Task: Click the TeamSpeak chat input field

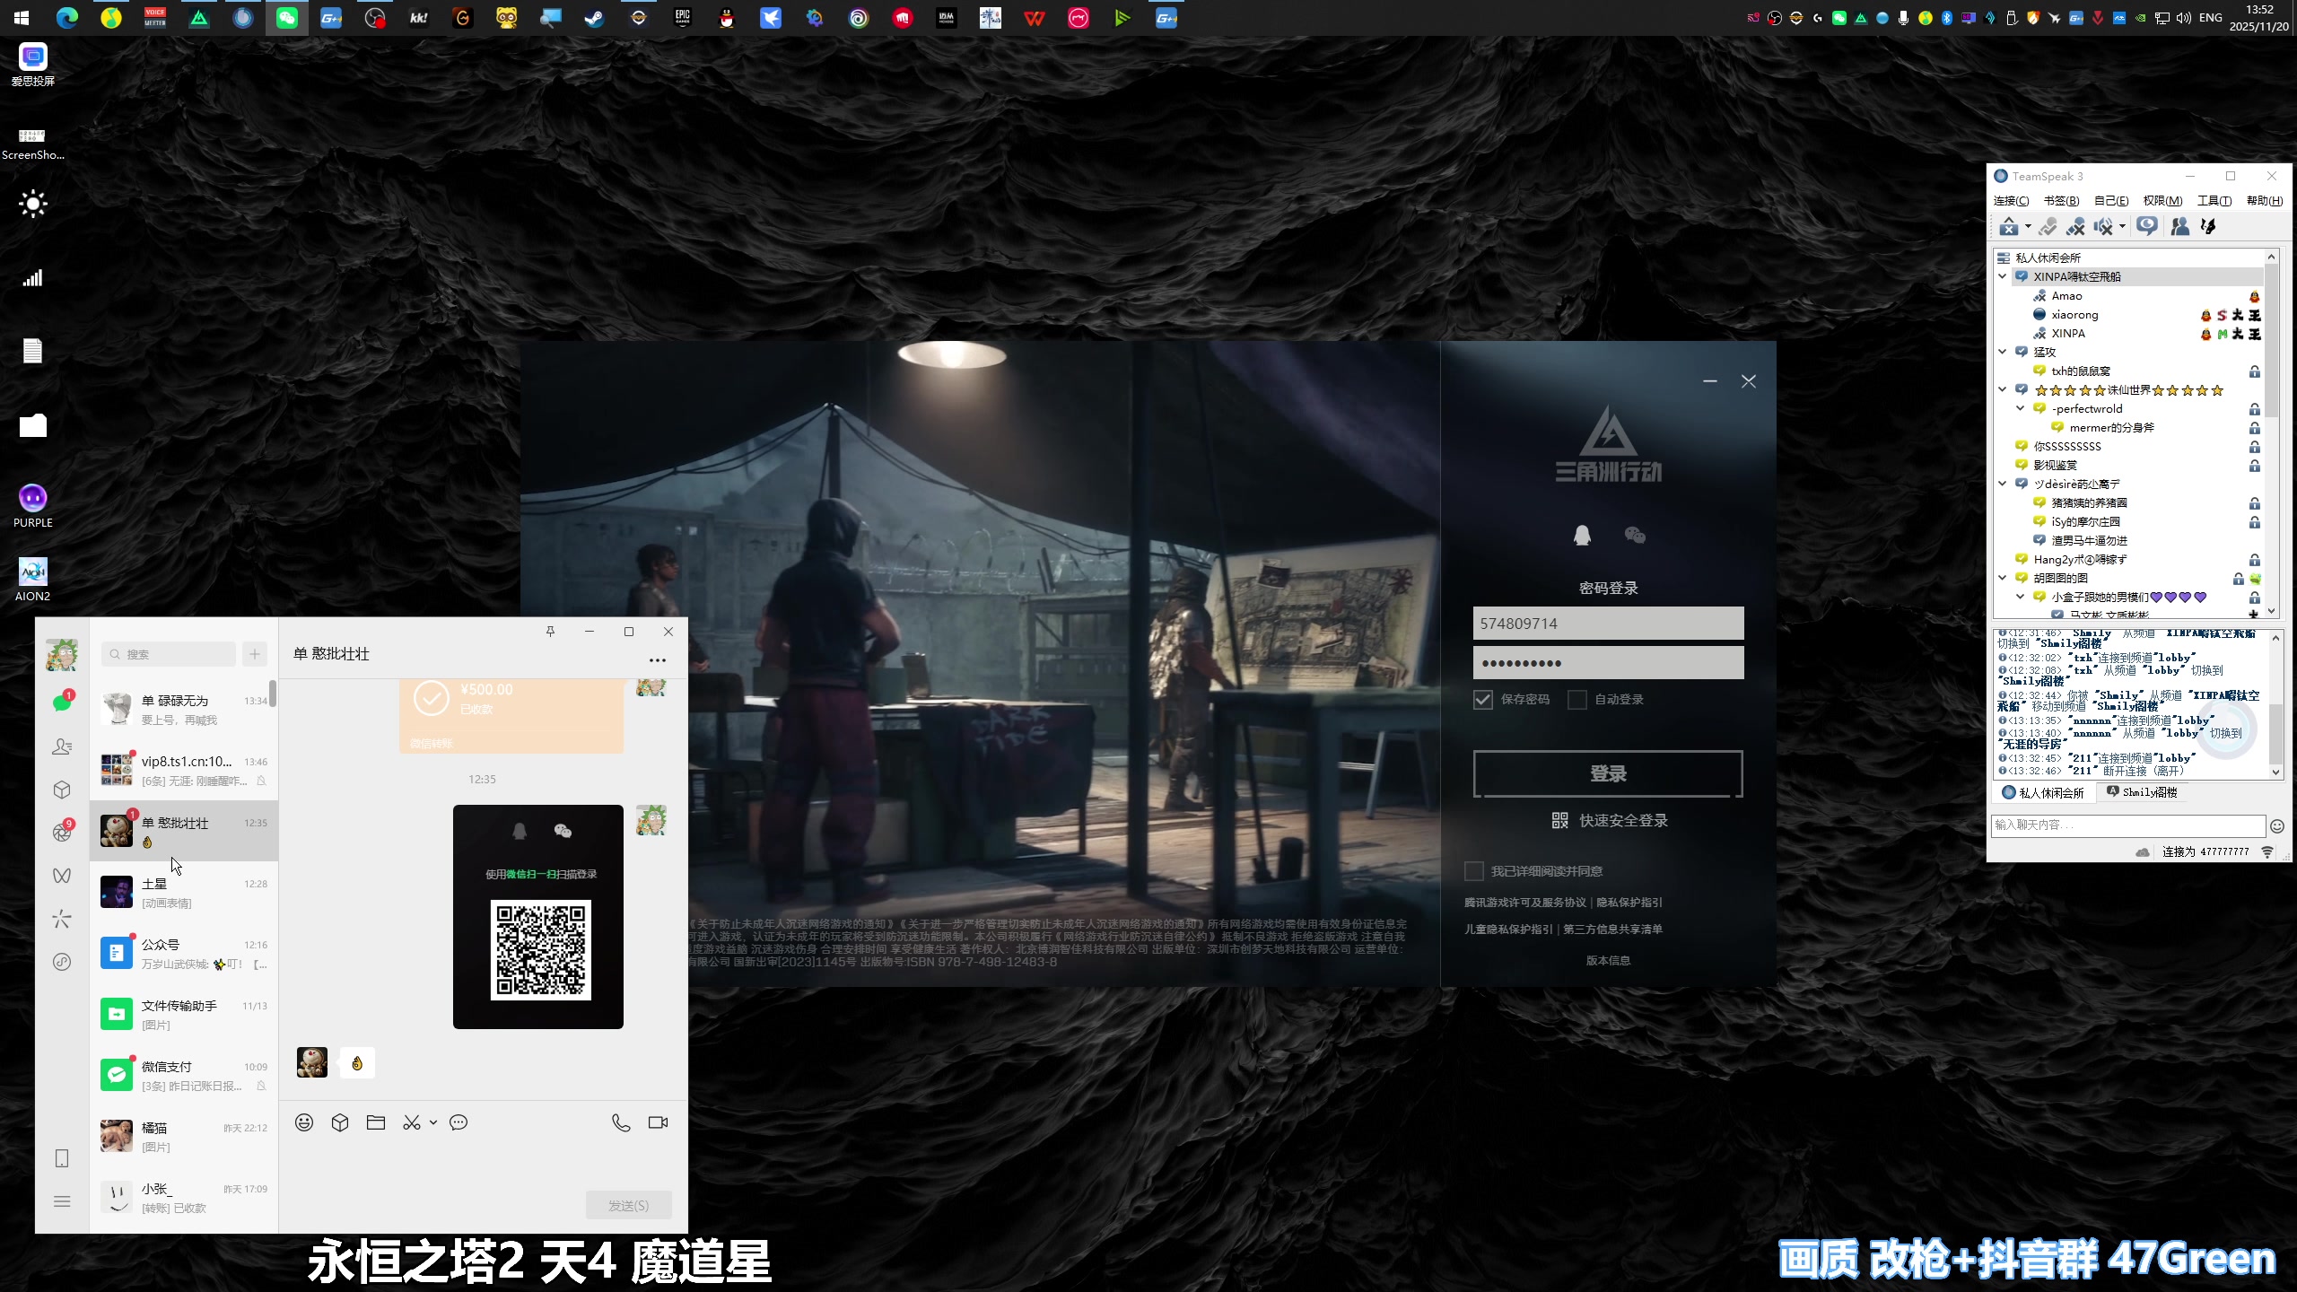Action: tap(2127, 825)
